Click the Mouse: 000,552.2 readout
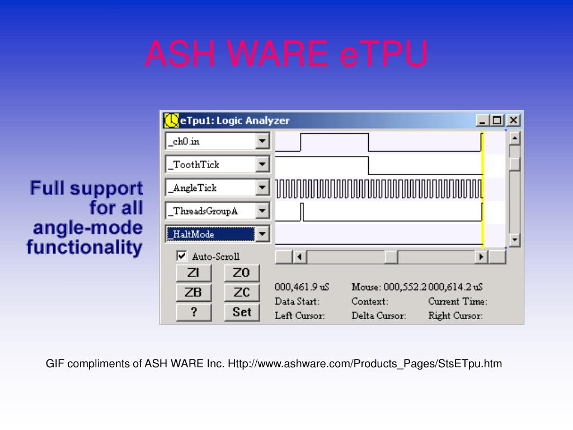 pyautogui.click(x=389, y=287)
